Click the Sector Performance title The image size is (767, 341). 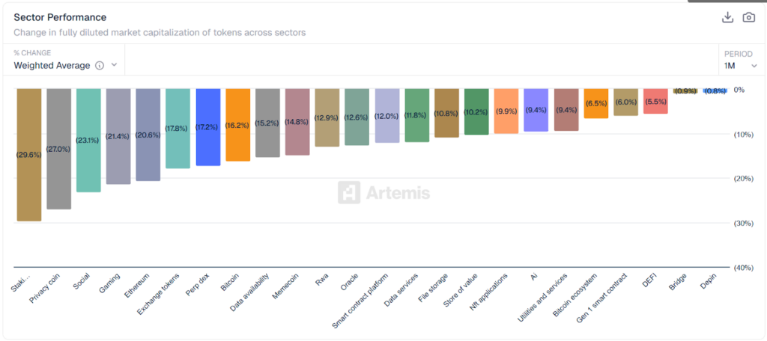pos(60,17)
